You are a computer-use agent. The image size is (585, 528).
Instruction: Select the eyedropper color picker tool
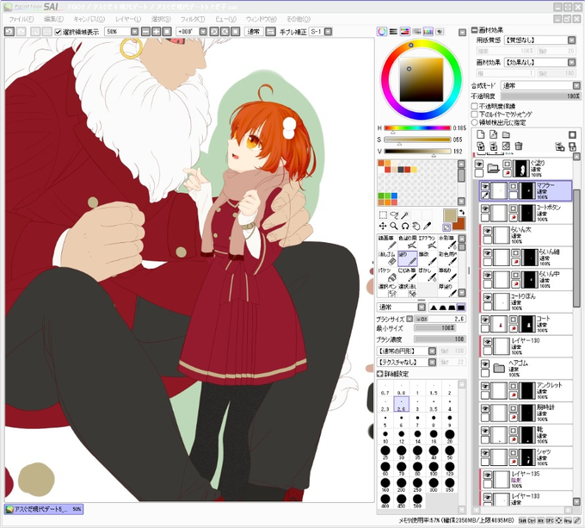tap(428, 226)
